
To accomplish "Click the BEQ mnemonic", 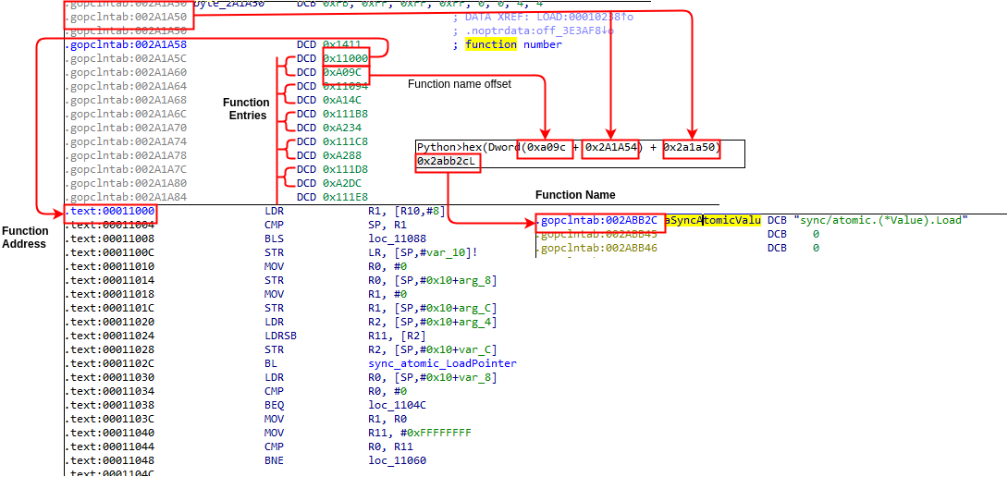I will (x=274, y=405).
